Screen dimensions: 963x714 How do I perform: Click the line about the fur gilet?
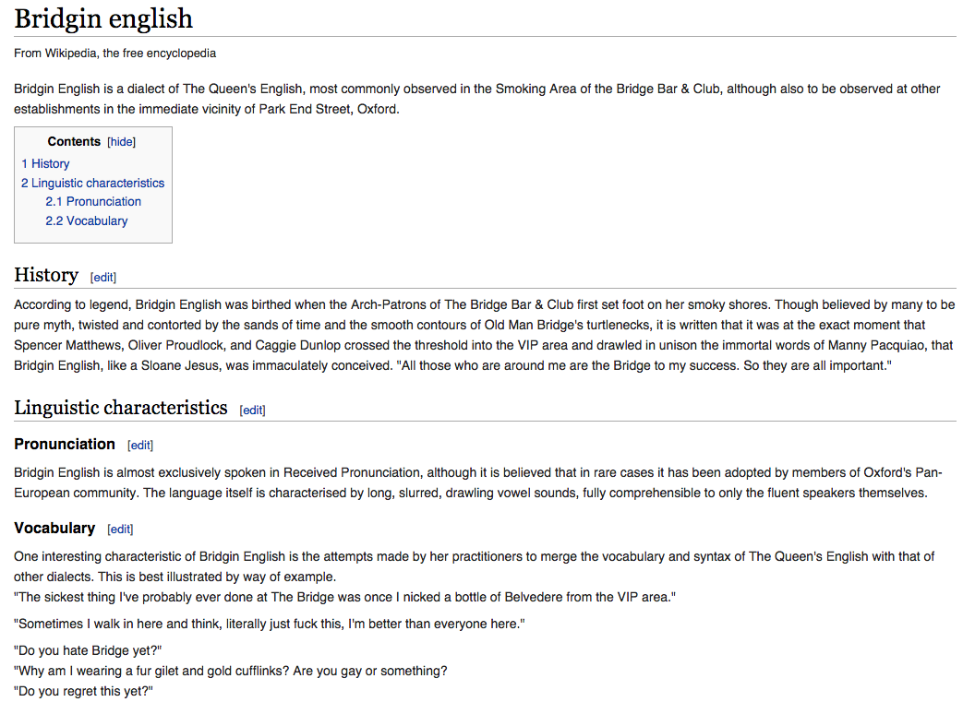click(x=231, y=671)
